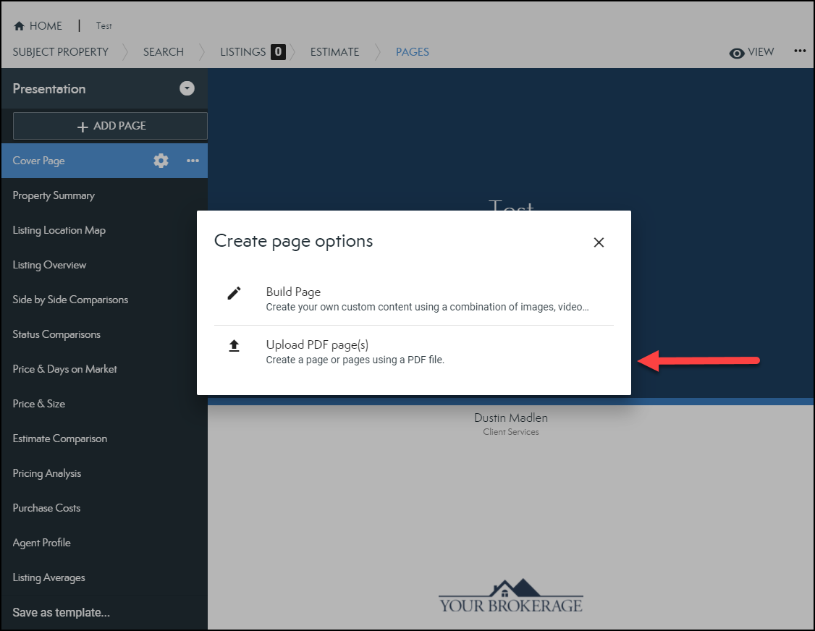Choose the Build Page option
This screenshot has width=815, height=631.
click(x=293, y=292)
